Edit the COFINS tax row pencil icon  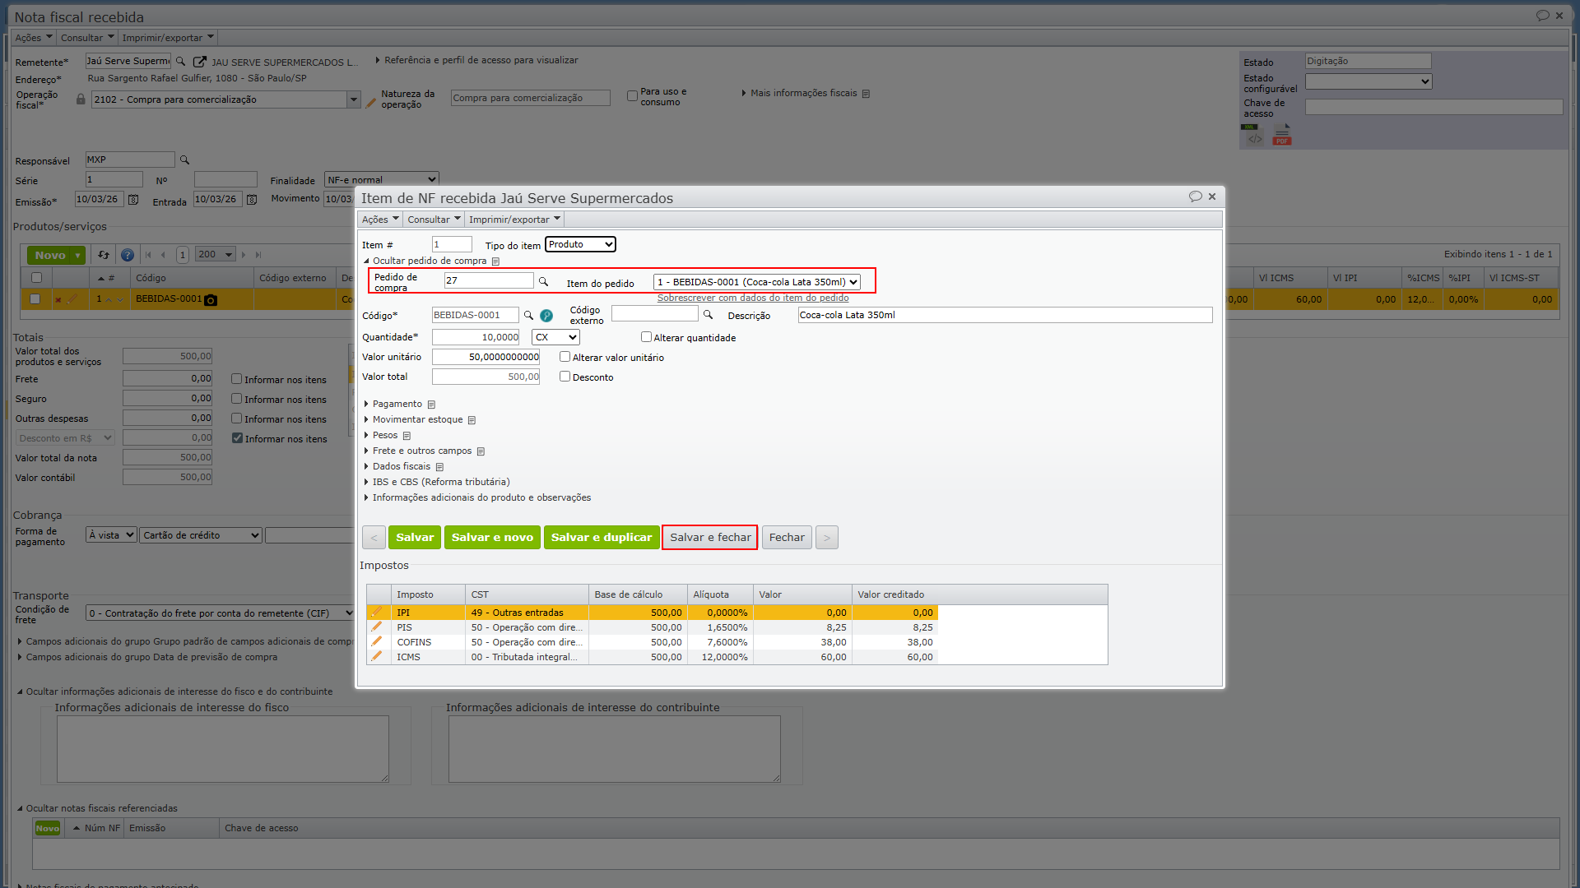[x=377, y=641]
